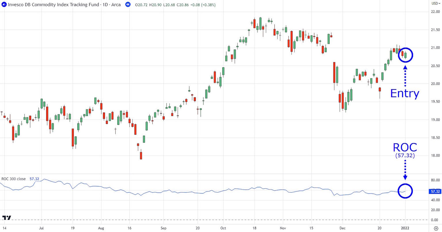Select the blue Entry text annotation
The height and width of the screenshot is (232, 442).
click(x=405, y=93)
